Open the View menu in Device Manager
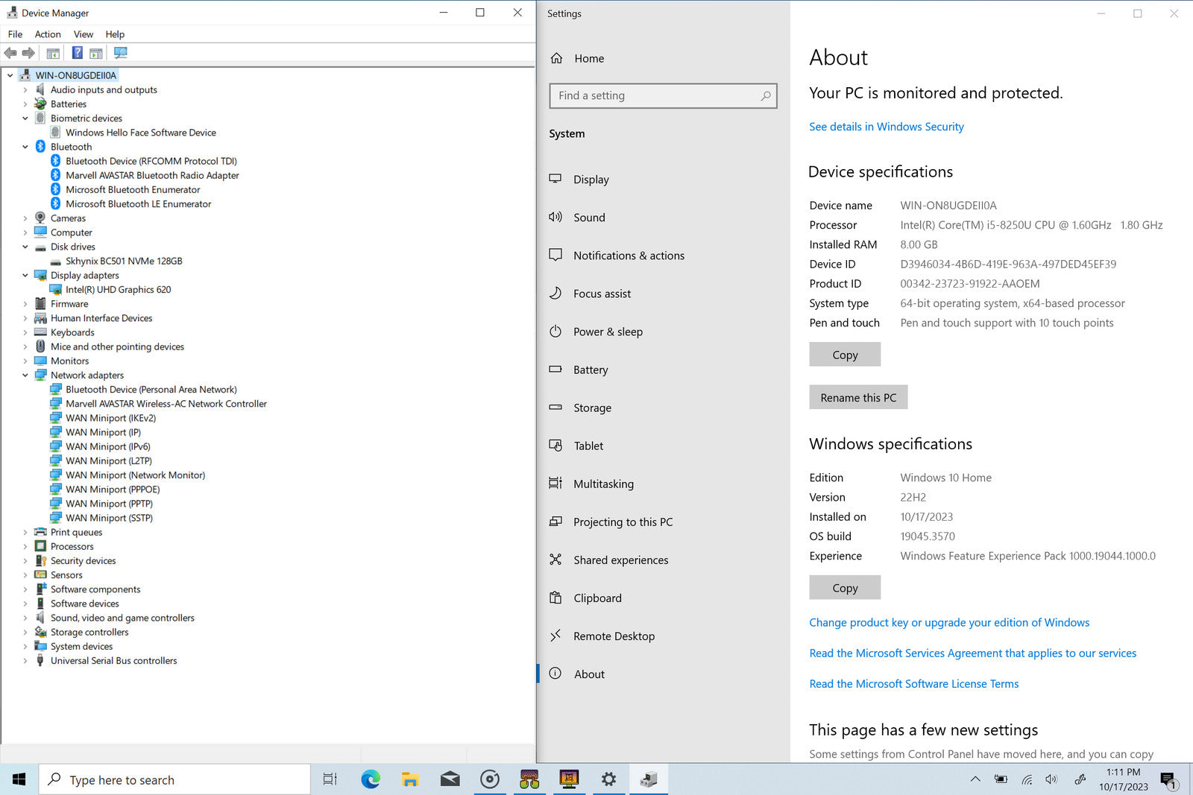This screenshot has width=1193, height=795. pos(83,34)
